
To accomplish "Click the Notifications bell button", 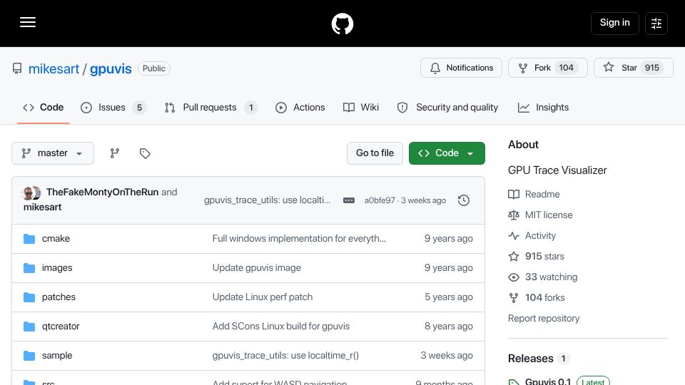I will tap(462, 68).
